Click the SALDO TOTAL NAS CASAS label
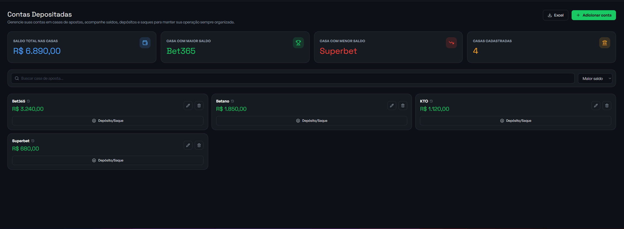 [36, 41]
